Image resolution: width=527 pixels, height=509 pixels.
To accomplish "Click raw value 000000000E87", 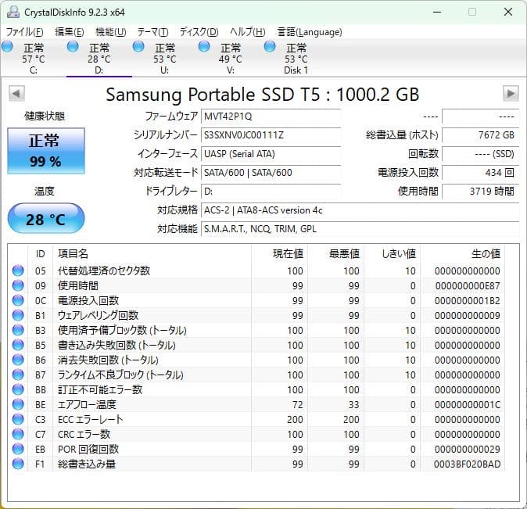I will point(468,285).
